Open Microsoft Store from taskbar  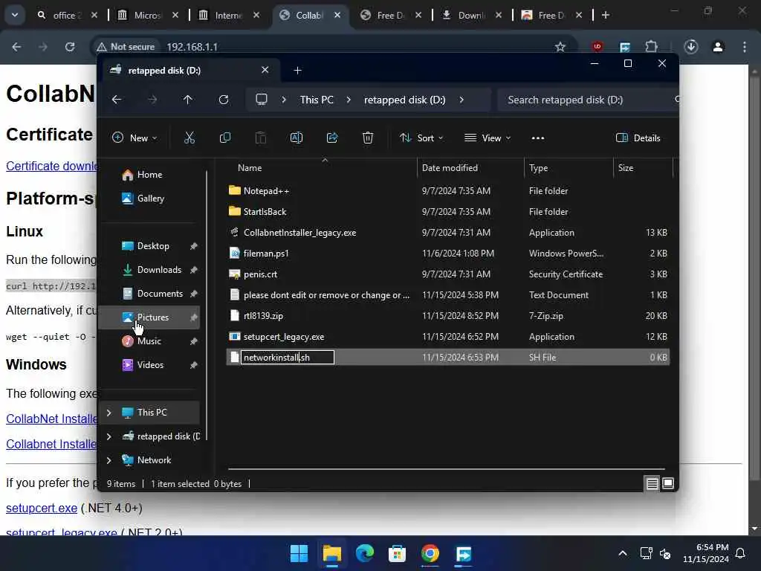coord(397,553)
